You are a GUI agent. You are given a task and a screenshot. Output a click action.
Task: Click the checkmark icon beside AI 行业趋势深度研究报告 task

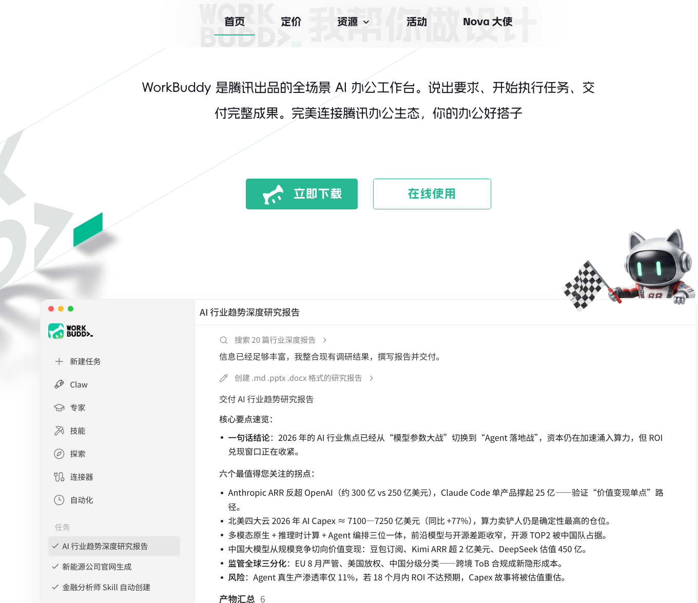[x=55, y=546]
